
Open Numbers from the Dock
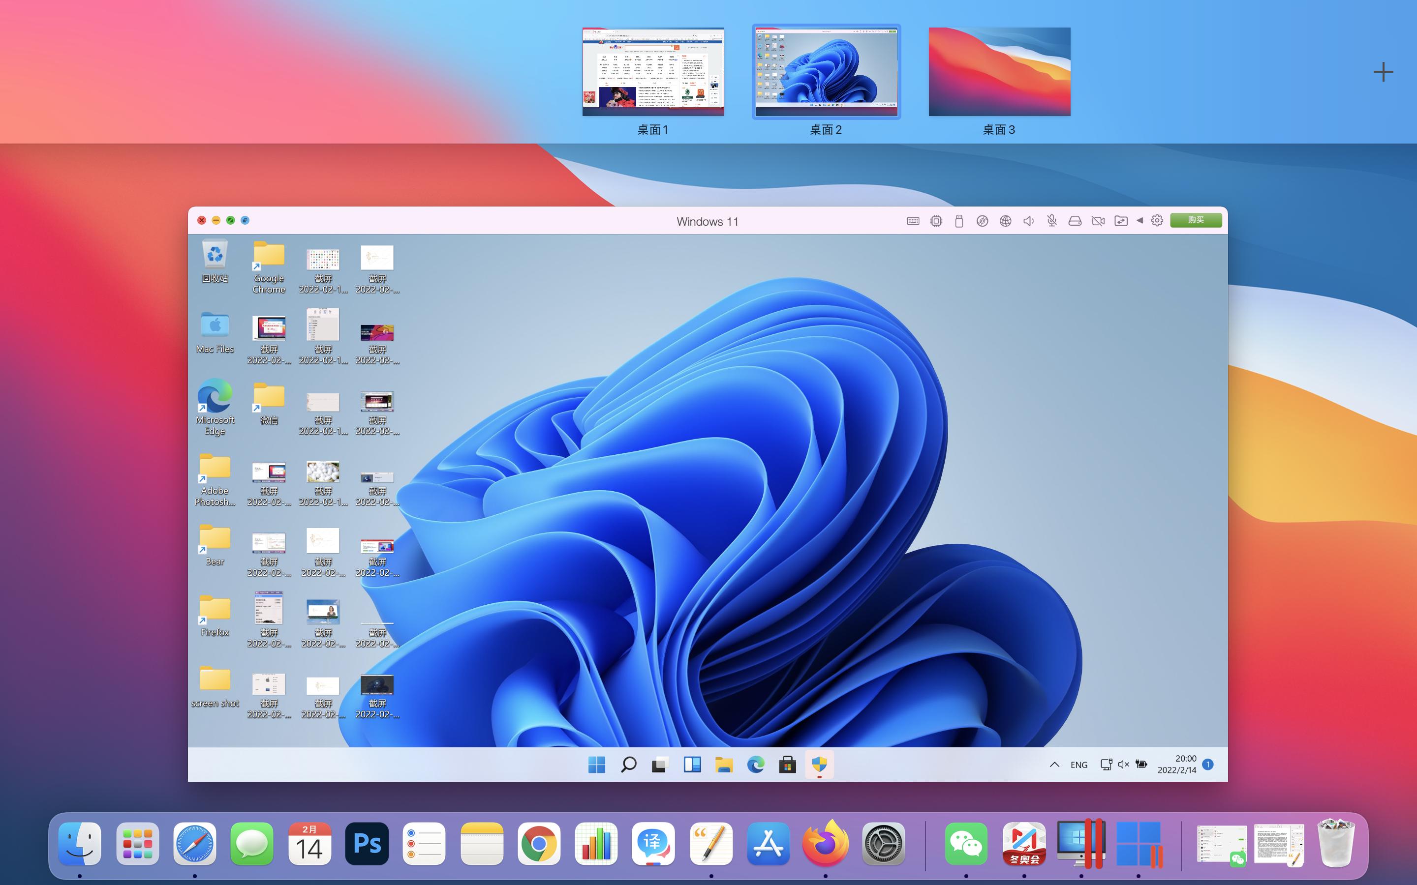(x=596, y=843)
